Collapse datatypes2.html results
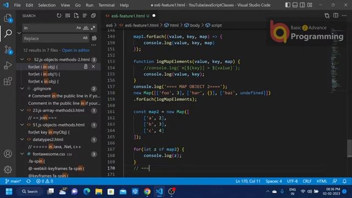The width and height of the screenshot is (352, 198). (22, 139)
